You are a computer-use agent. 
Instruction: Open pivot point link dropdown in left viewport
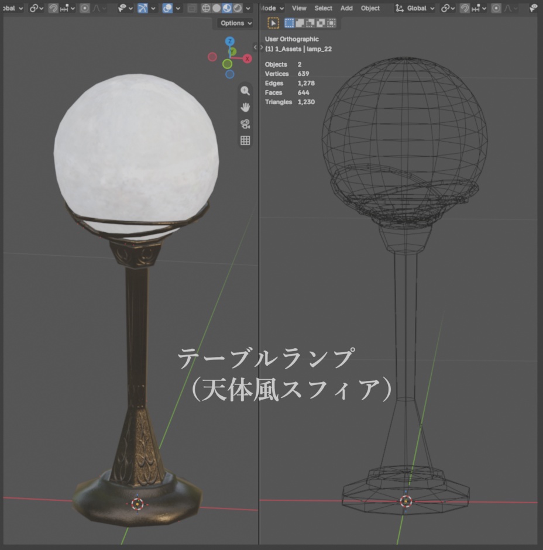point(36,8)
